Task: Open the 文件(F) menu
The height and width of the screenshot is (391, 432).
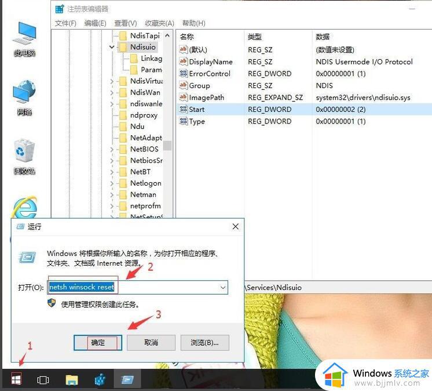Action: click(x=65, y=23)
